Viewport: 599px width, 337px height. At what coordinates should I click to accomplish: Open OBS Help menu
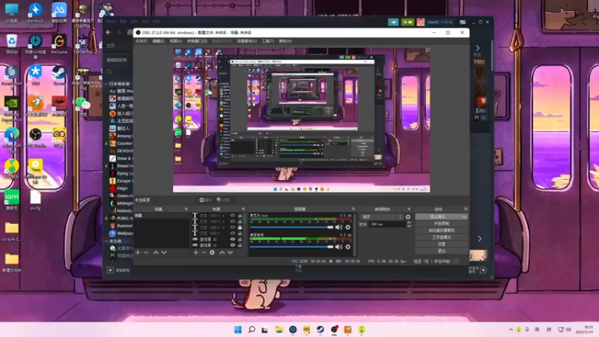(285, 41)
